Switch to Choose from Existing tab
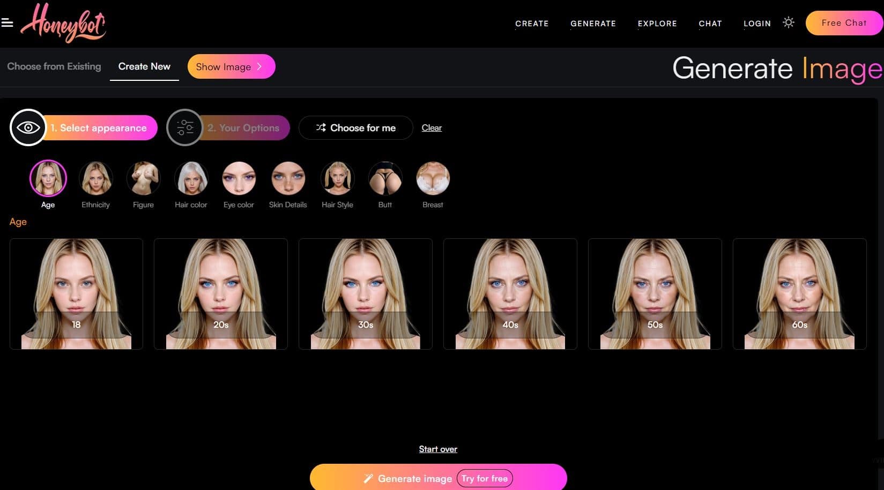 (54, 66)
